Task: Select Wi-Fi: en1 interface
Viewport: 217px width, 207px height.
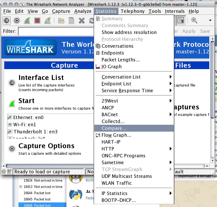Action: click(24, 124)
